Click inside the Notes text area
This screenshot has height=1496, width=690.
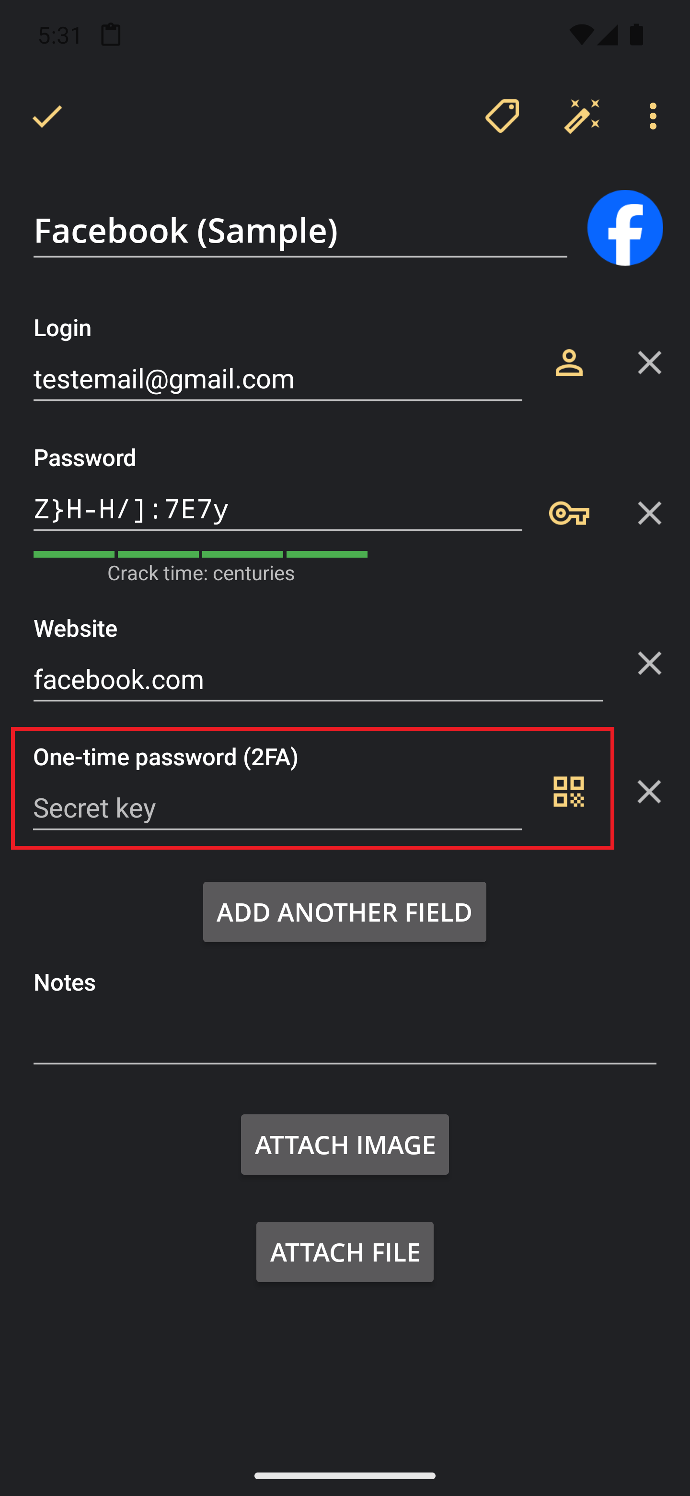click(345, 1036)
